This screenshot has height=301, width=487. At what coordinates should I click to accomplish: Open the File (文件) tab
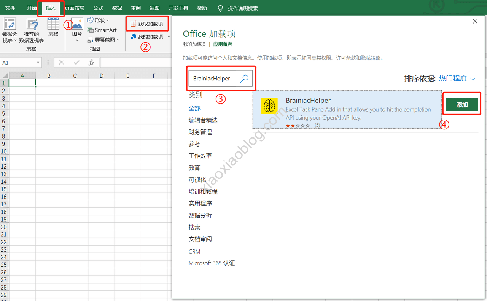pyautogui.click(x=10, y=8)
